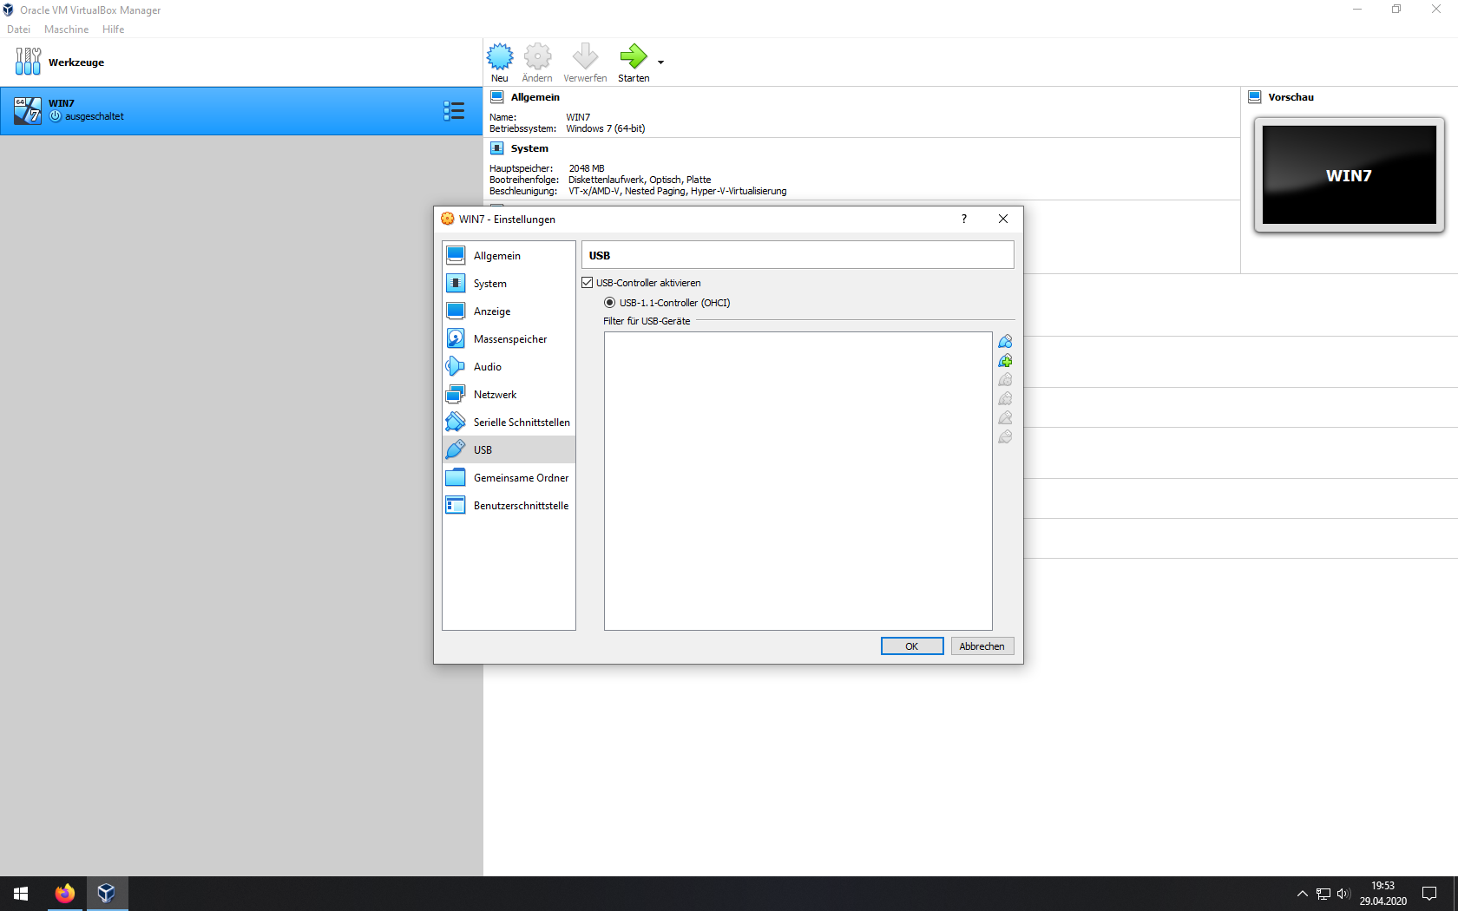This screenshot has width=1458, height=911.
Task: Click the '2048 MB' Hauptspeicher value
Action: tap(587, 168)
